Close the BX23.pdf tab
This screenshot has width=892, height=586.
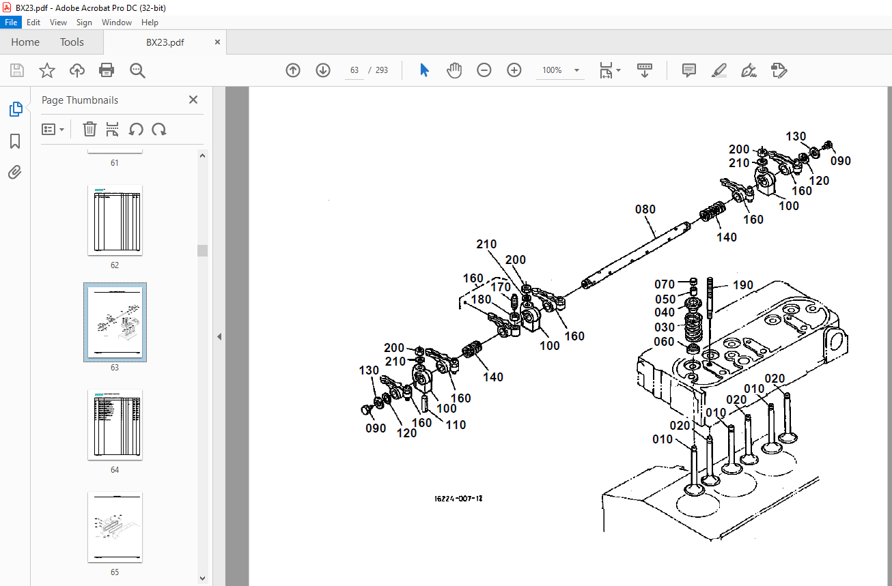click(x=218, y=42)
